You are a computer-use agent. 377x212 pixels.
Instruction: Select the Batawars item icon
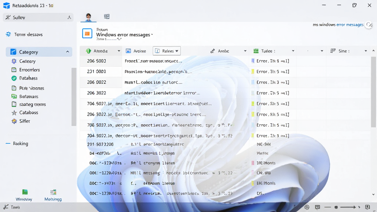pos(14,96)
